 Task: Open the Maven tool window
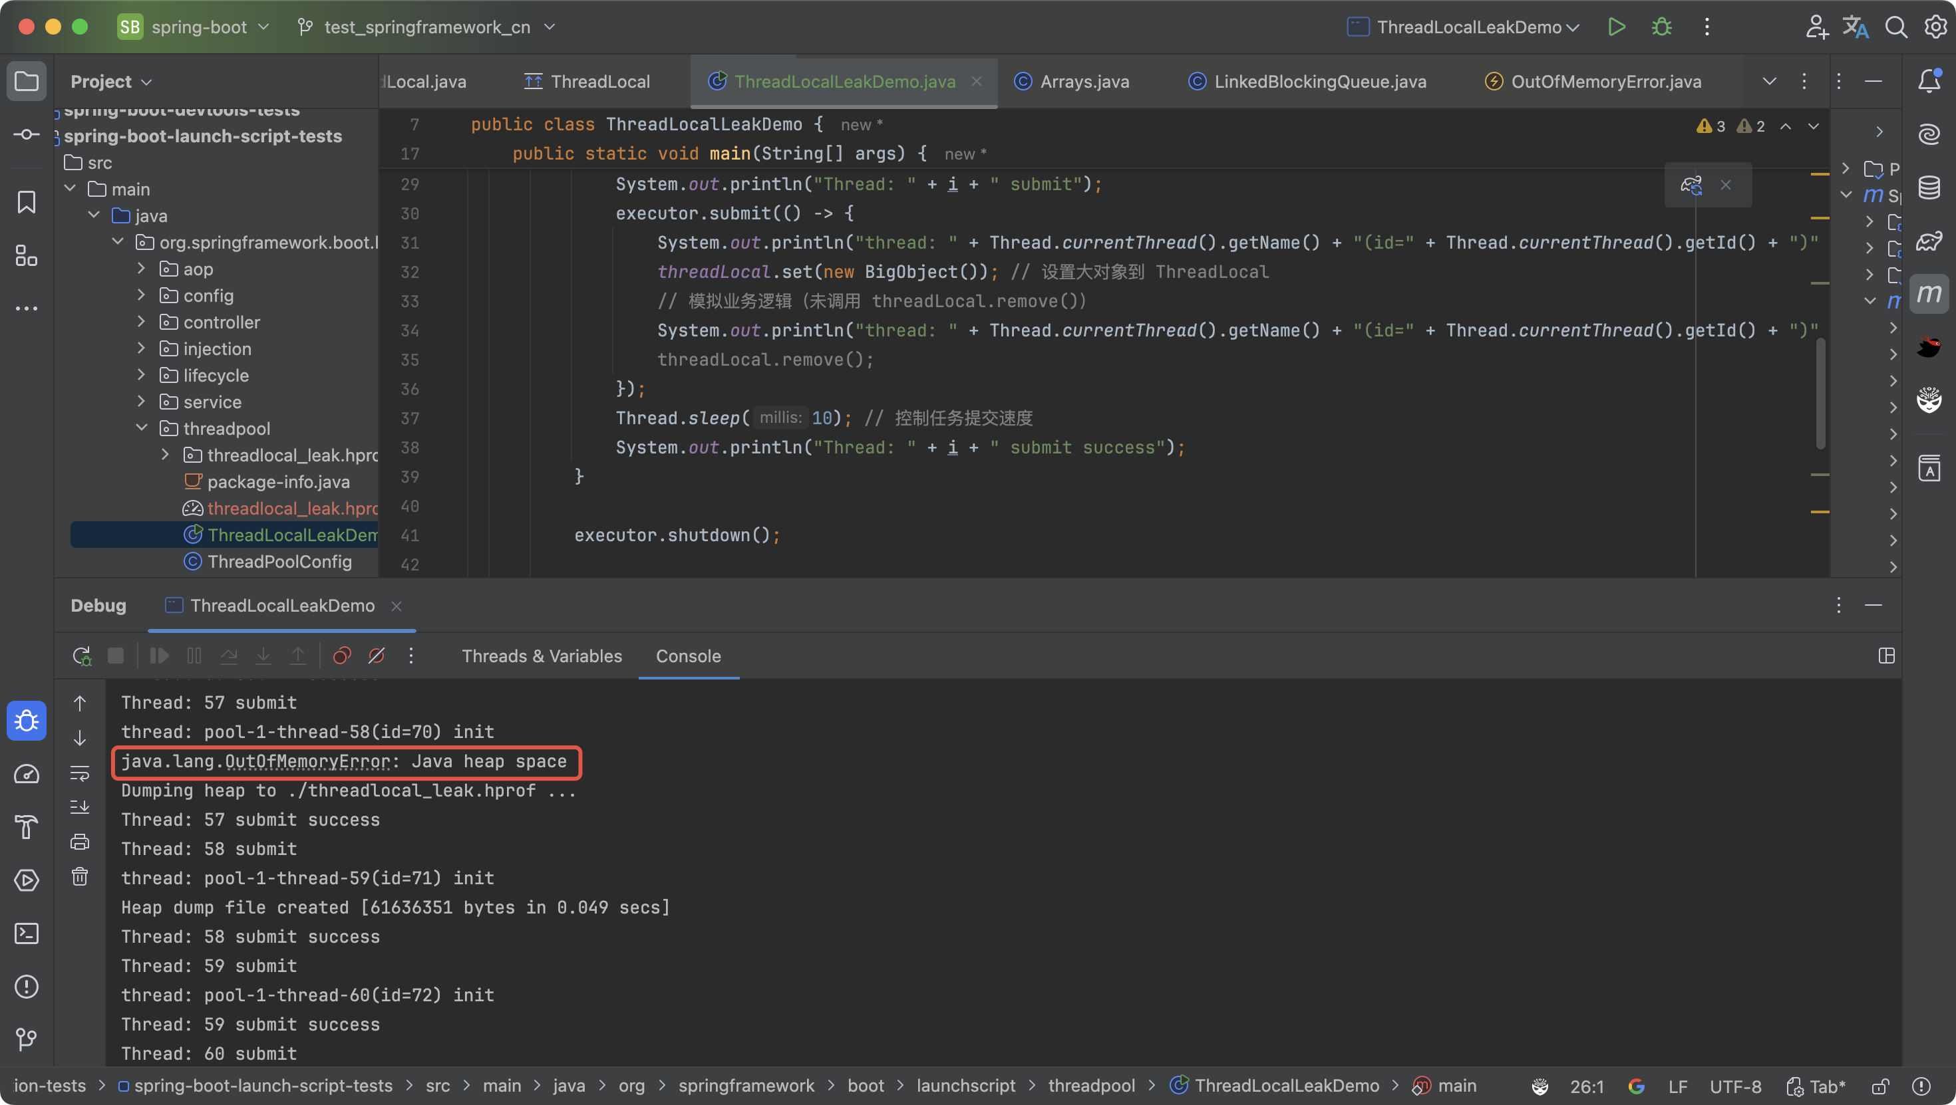tap(1929, 294)
